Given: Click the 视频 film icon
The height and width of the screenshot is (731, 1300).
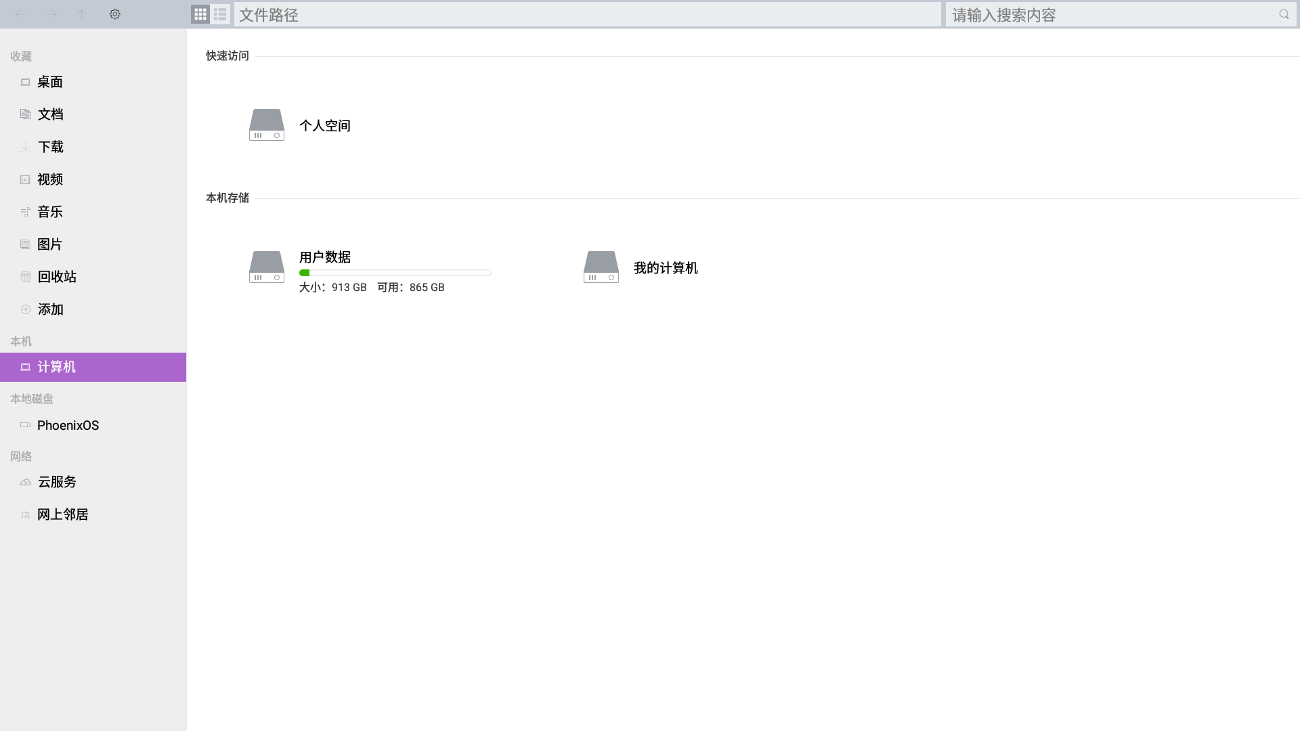Looking at the screenshot, I should pyautogui.click(x=25, y=179).
